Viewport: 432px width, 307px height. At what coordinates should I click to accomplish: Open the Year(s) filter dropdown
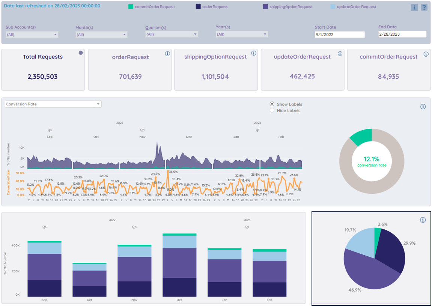pos(242,35)
